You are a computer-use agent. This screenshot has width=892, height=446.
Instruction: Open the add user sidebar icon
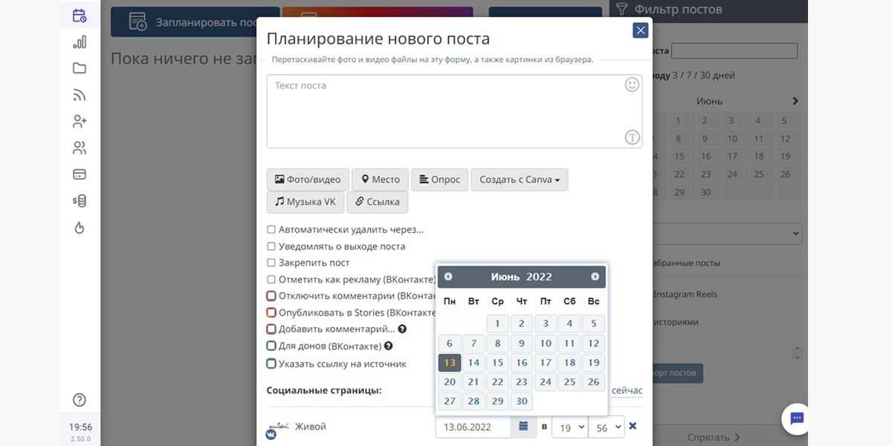pos(80,121)
